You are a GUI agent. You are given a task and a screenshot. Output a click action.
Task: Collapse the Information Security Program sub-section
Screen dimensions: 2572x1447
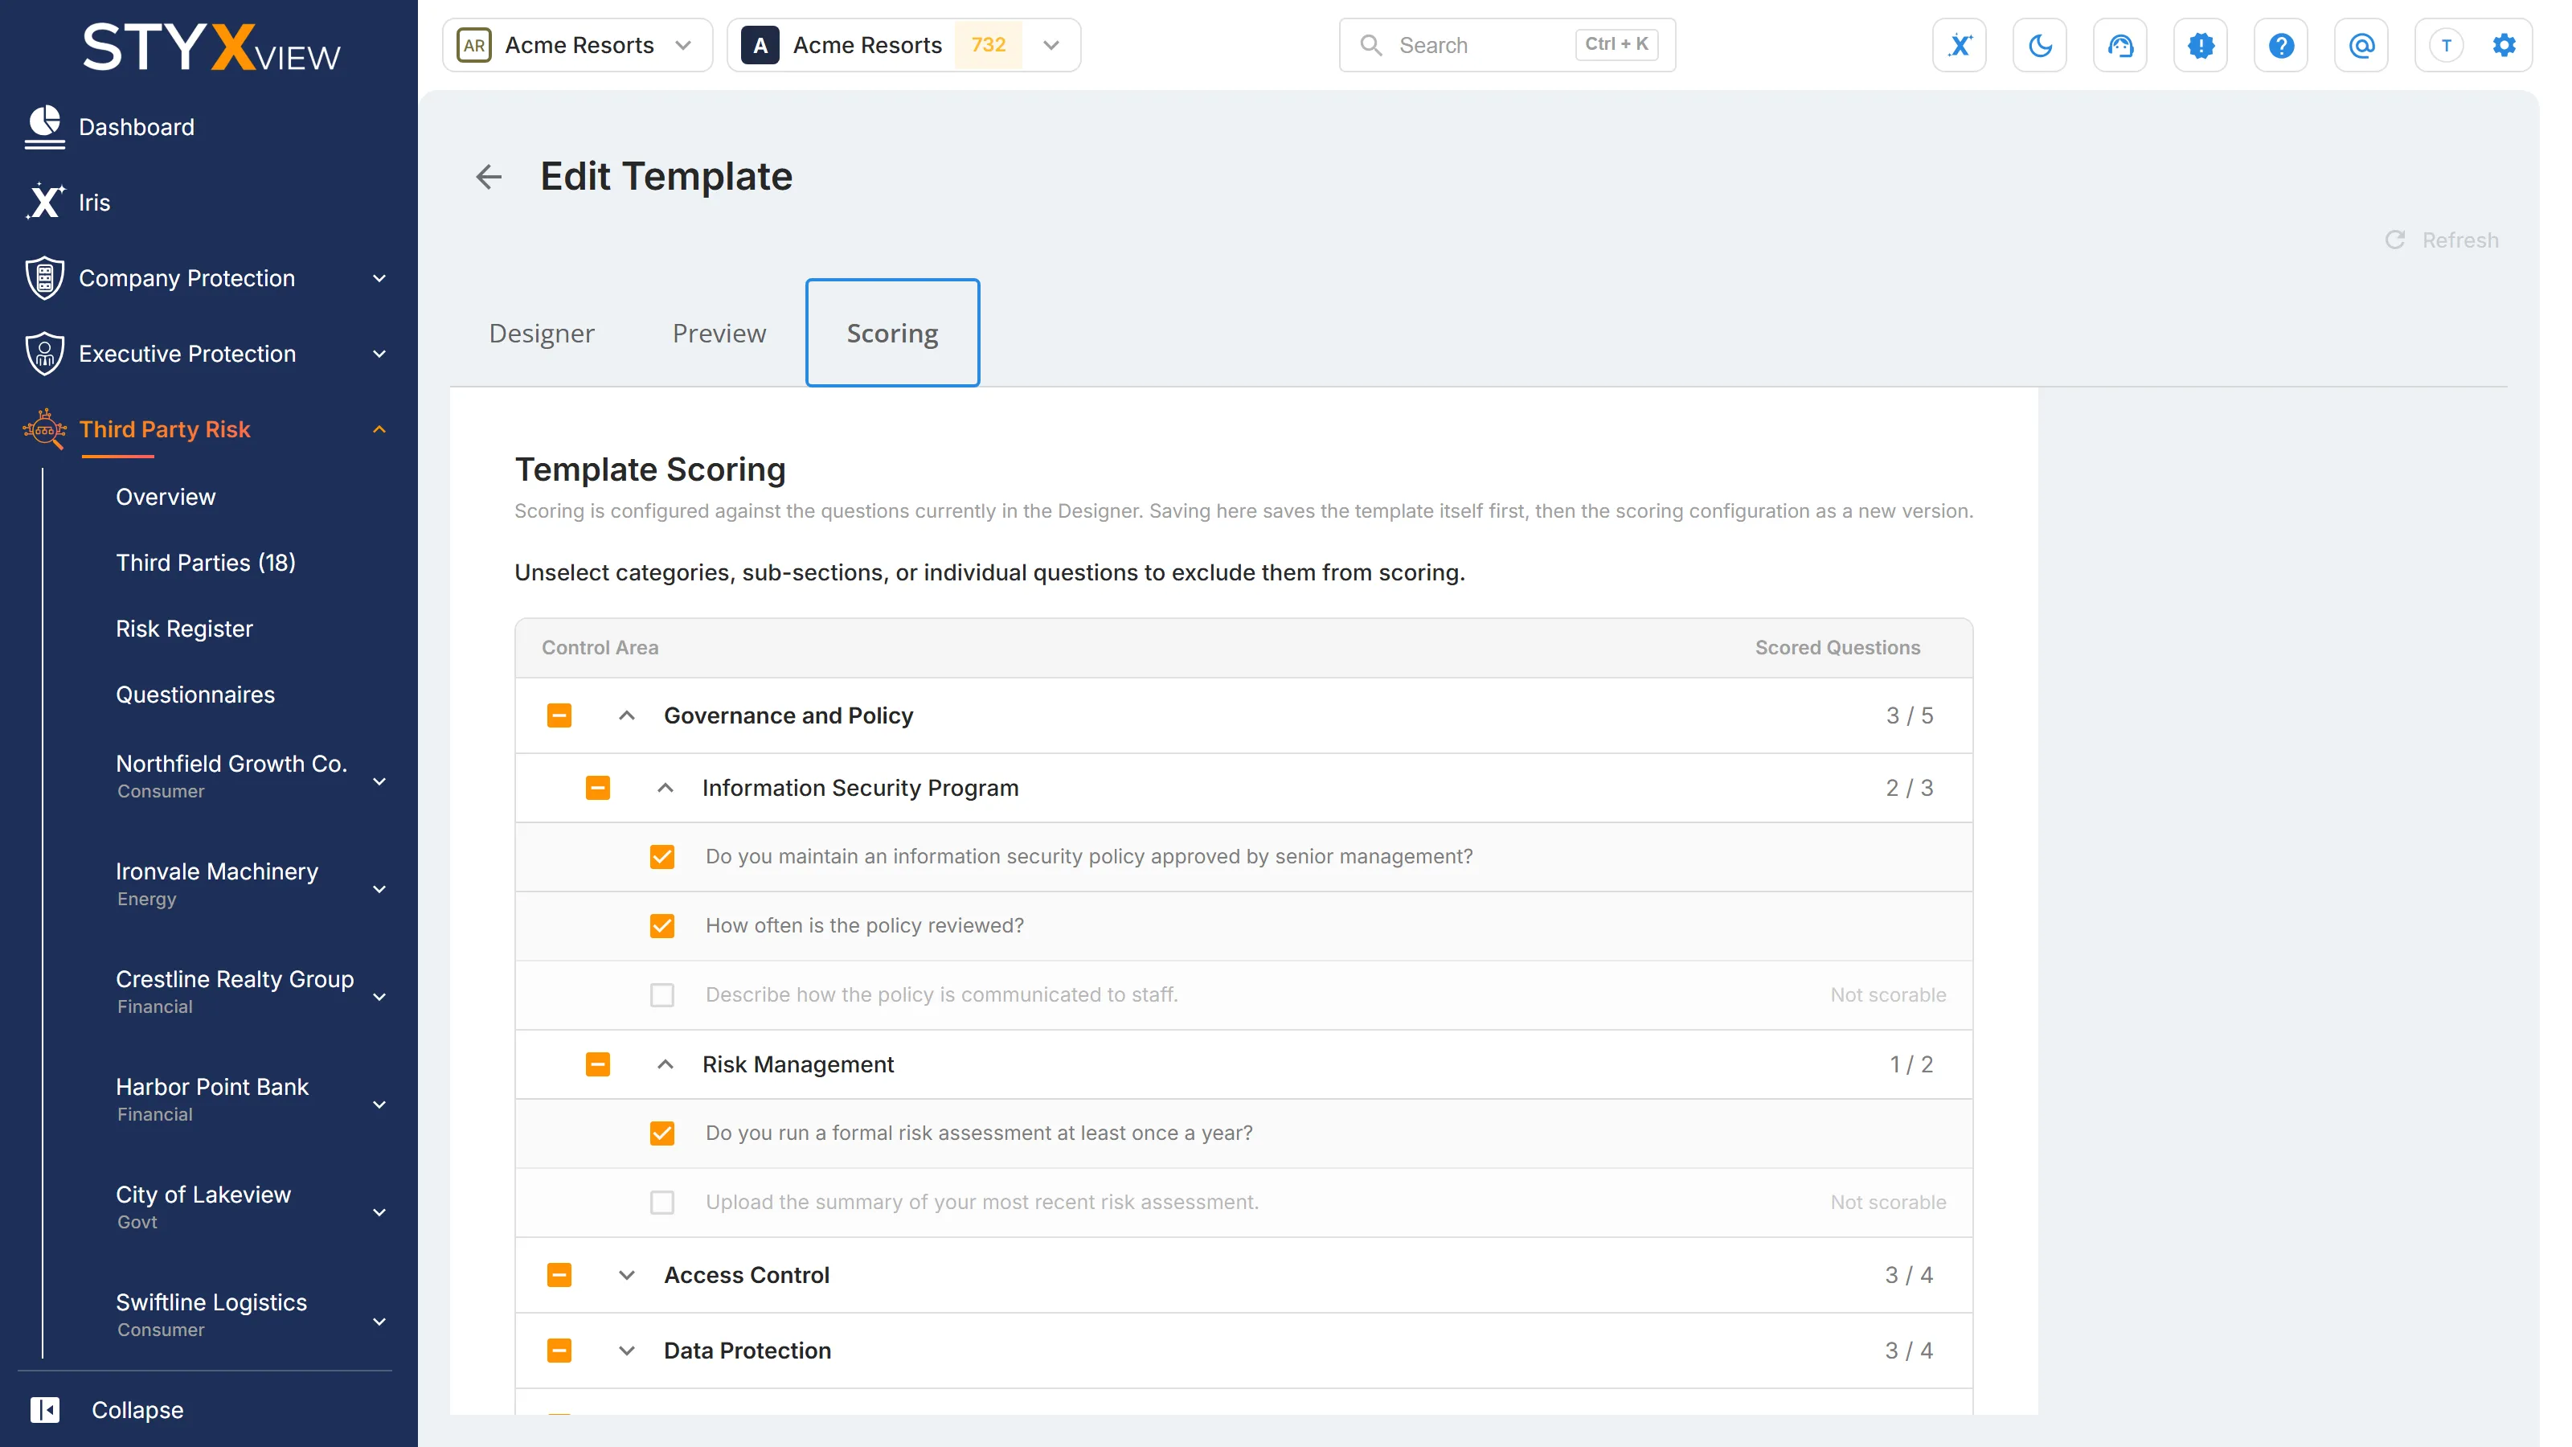click(665, 788)
